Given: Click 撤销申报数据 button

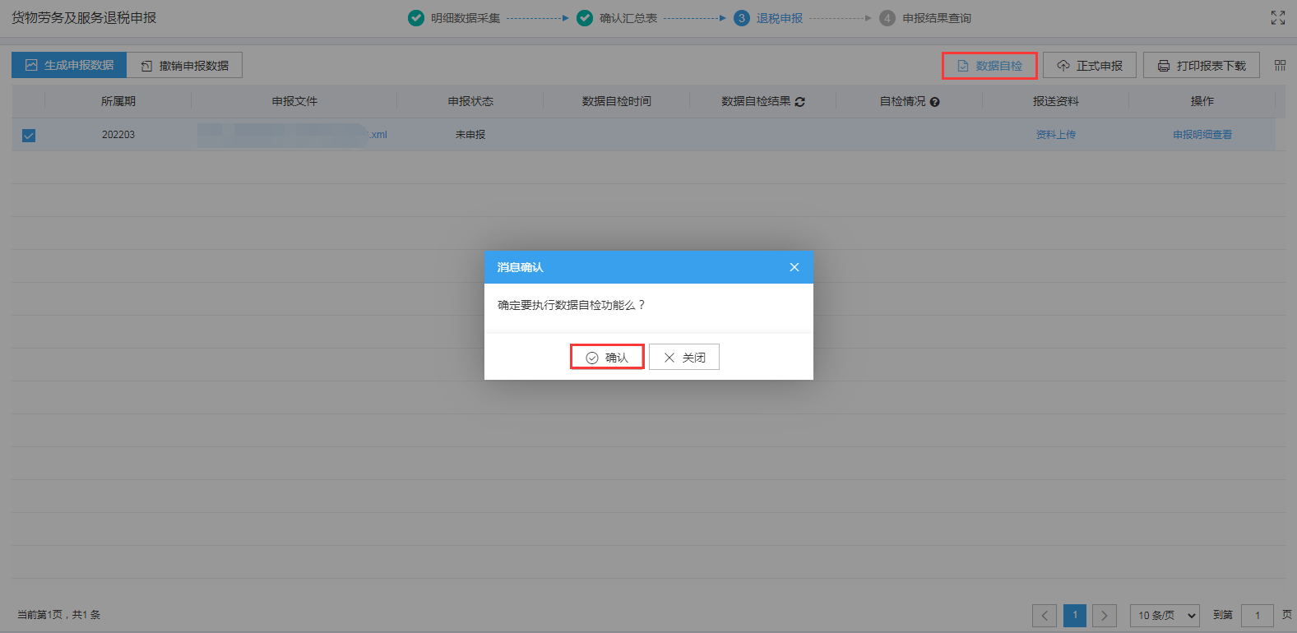Looking at the screenshot, I should pyautogui.click(x=185, y=65).
